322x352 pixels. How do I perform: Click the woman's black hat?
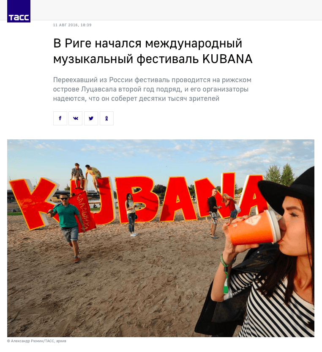288,190
